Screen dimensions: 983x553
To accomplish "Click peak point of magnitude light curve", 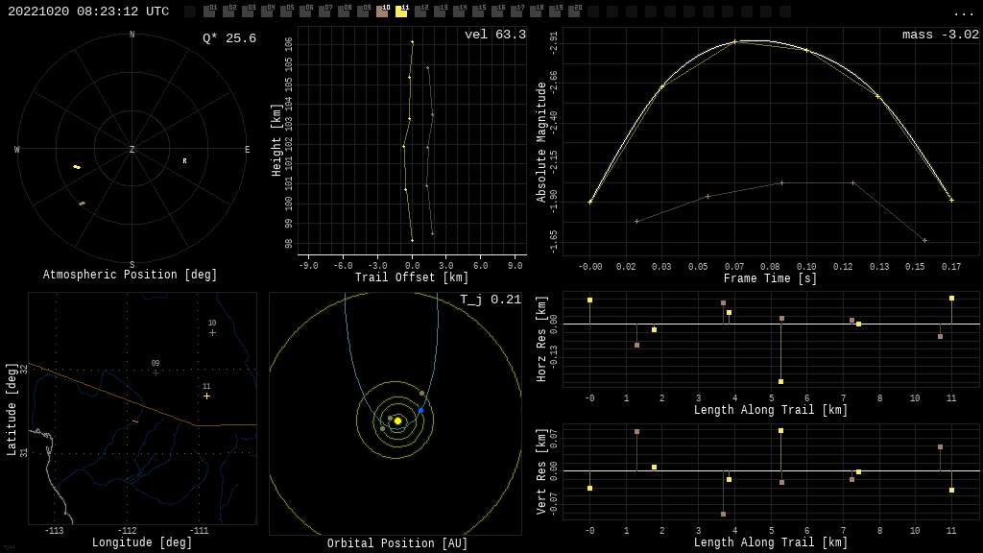I will [735, 42].
